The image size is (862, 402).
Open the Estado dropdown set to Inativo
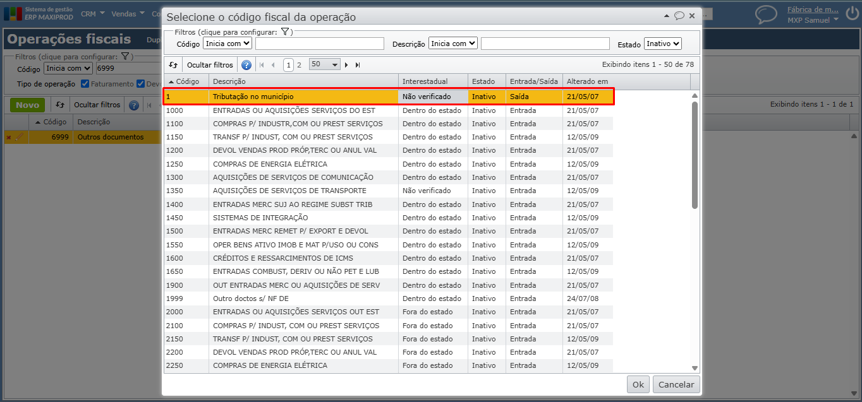663,44
